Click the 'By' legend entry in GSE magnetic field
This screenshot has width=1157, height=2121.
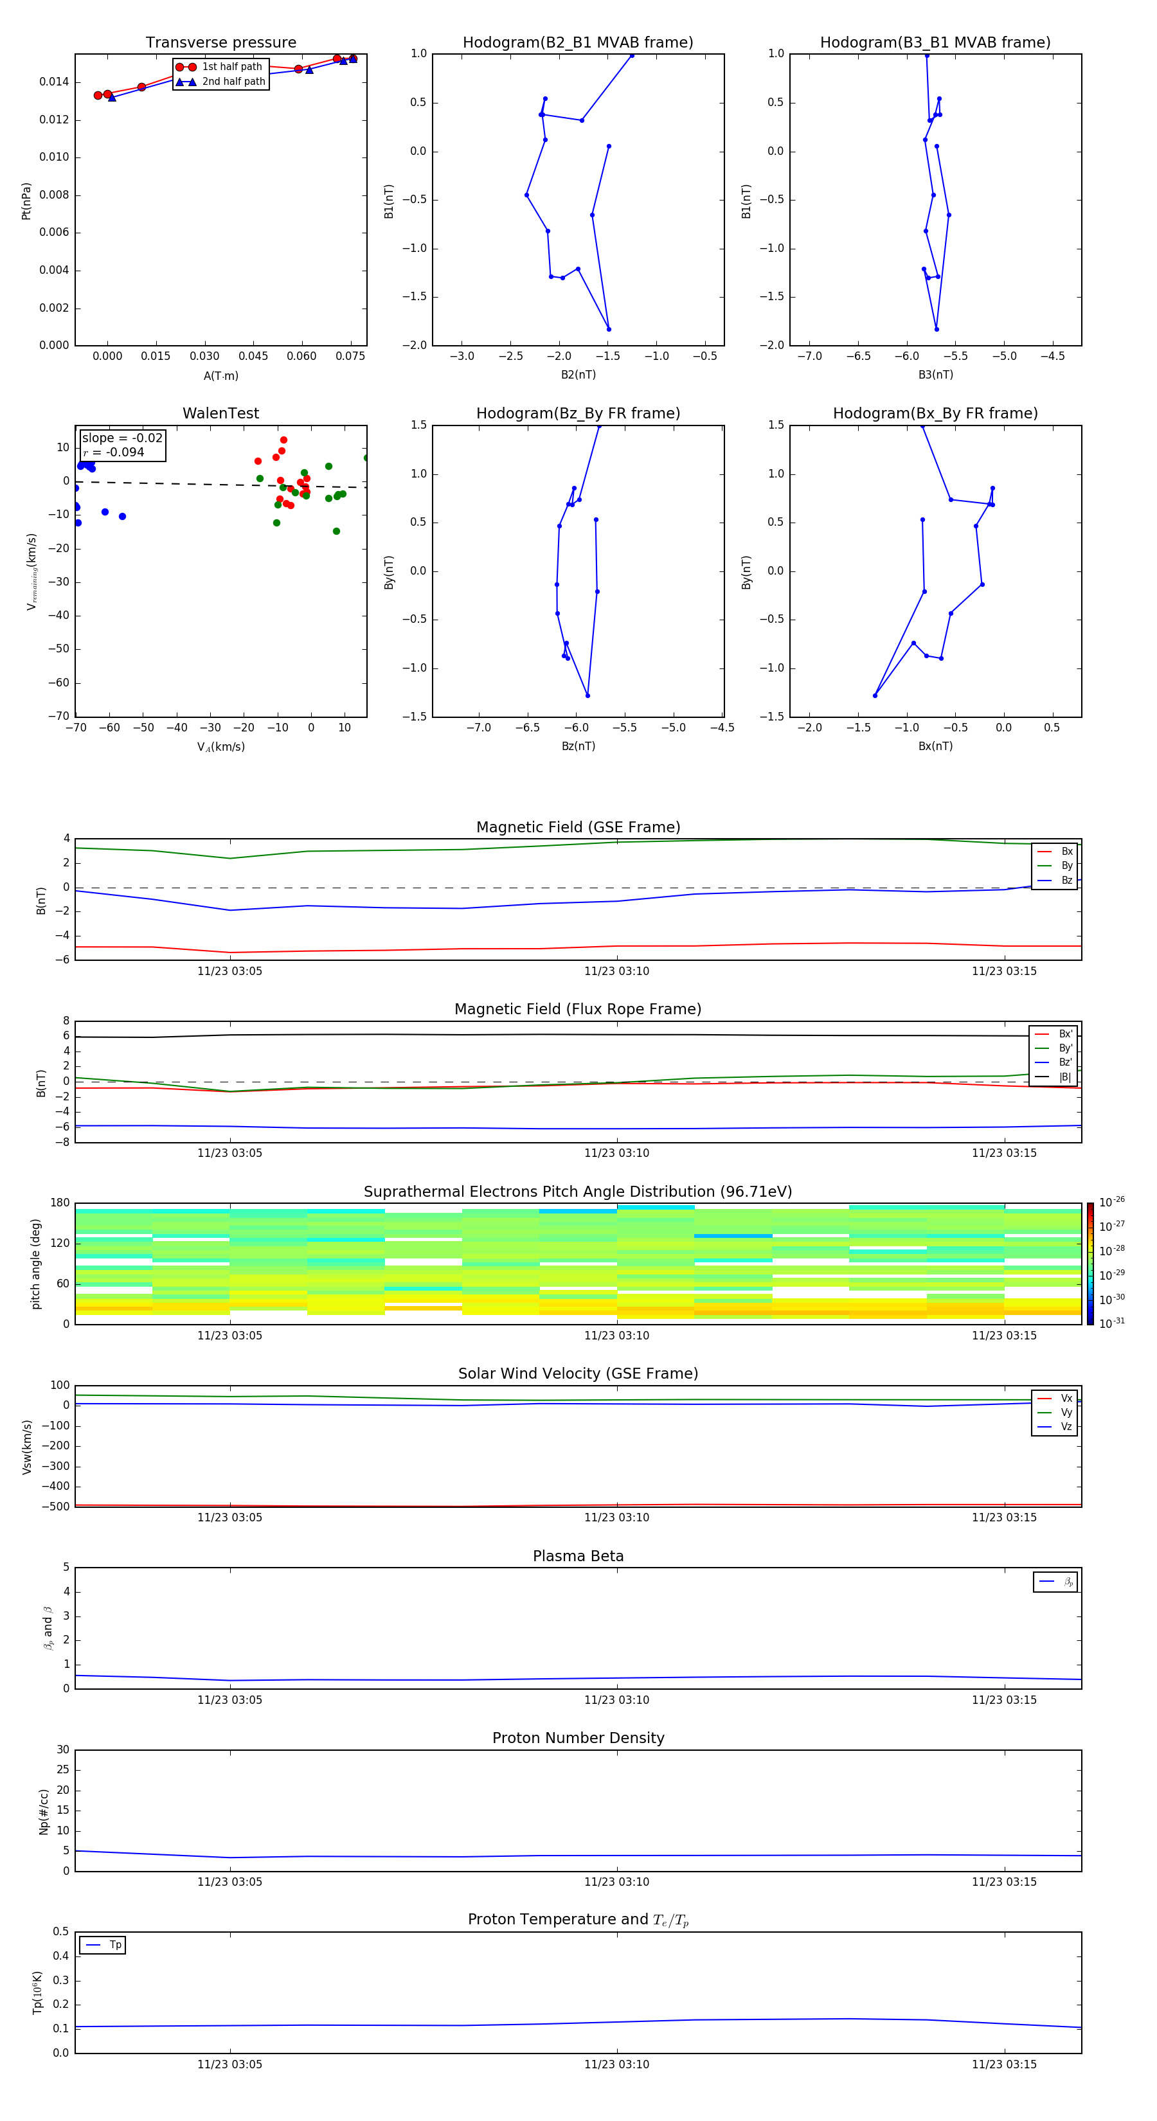pyautogui.click(x=1055, y=865)
